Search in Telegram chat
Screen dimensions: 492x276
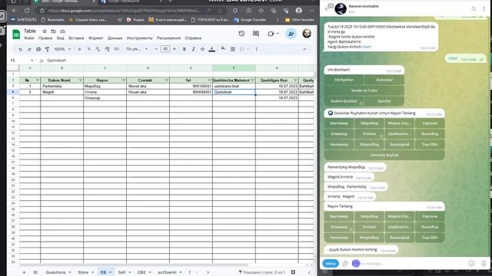pos(474,8)
